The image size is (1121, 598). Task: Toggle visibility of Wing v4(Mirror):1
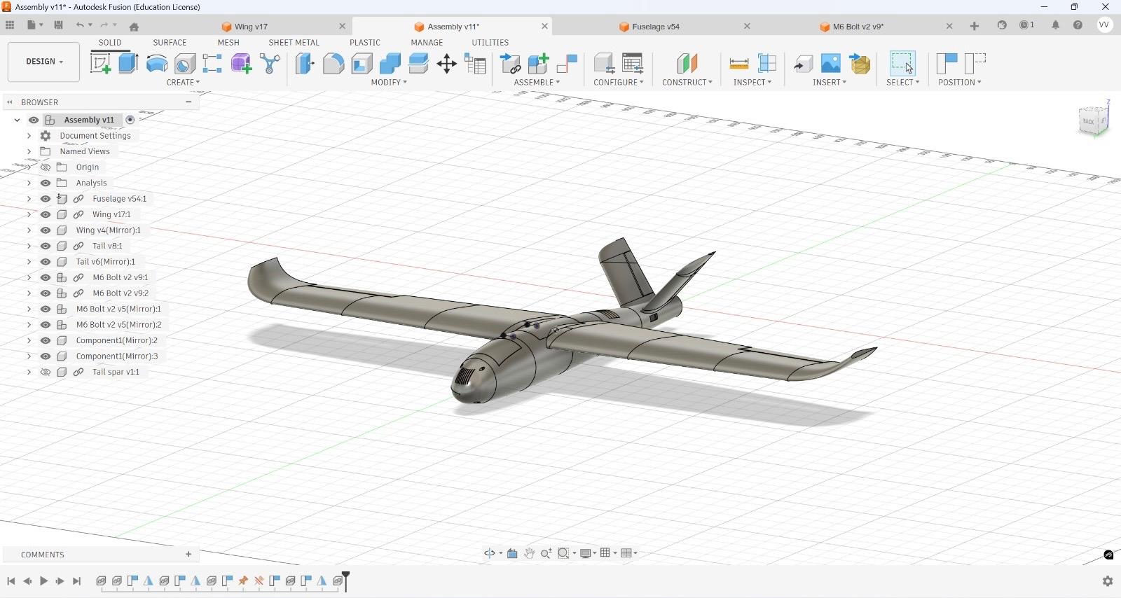pos(46,230)
